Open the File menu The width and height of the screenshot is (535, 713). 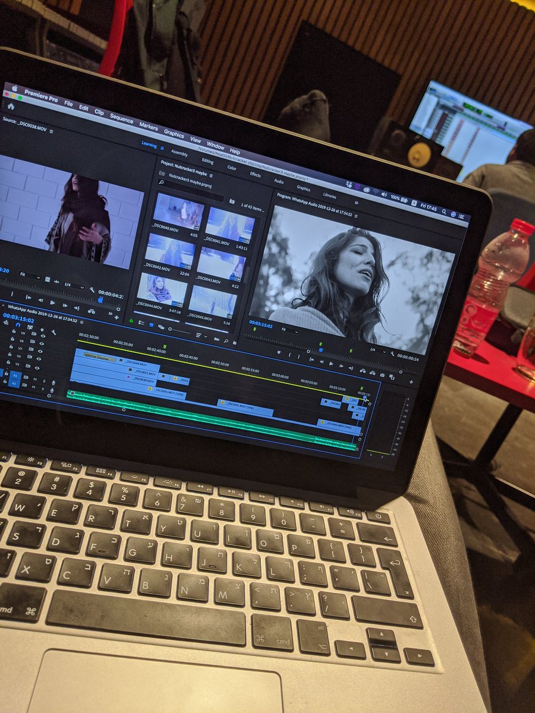coord(68,103)
